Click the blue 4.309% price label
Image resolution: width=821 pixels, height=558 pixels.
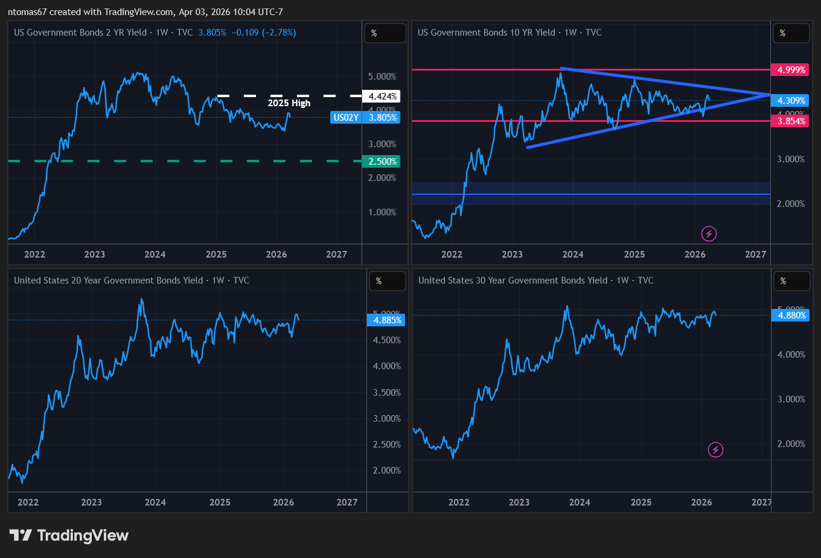point(790,101)
